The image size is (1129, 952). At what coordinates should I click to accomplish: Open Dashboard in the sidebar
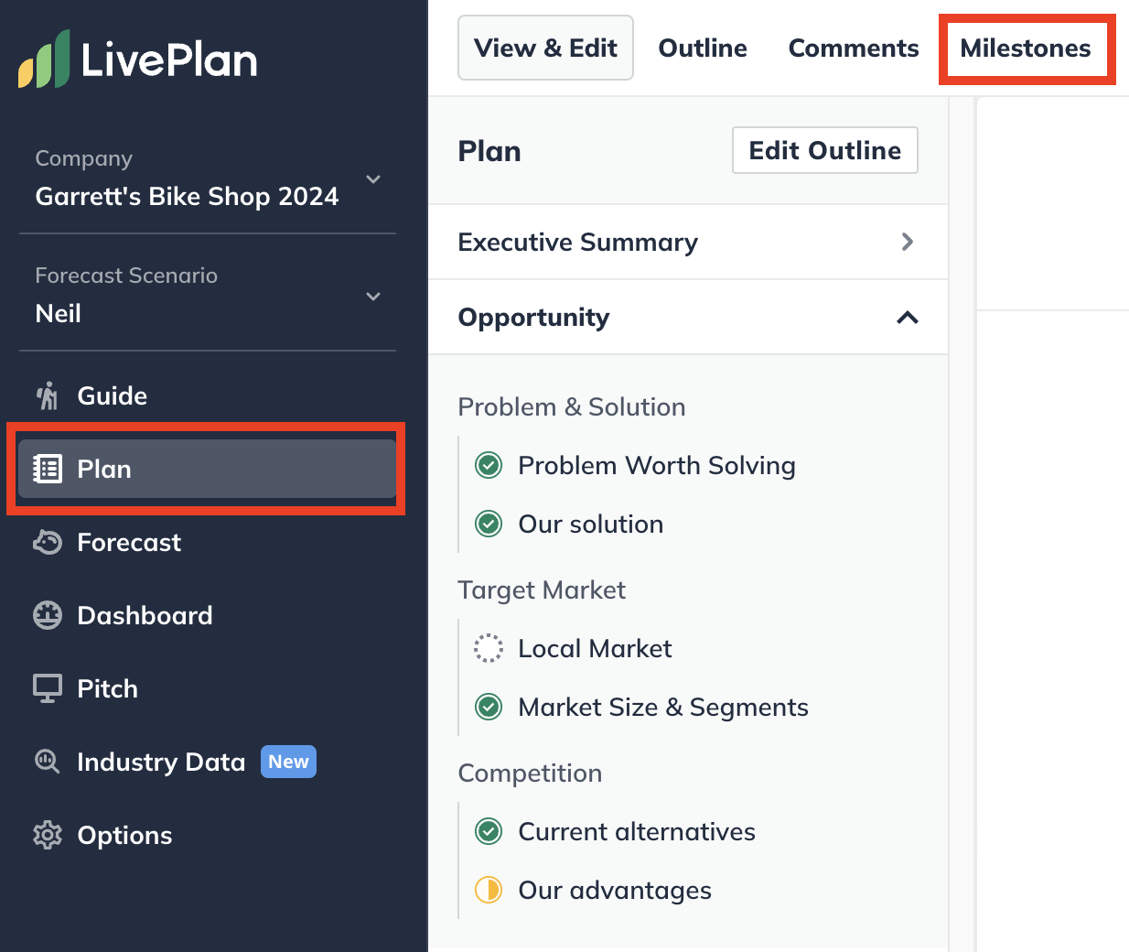(x=208, y=615)
